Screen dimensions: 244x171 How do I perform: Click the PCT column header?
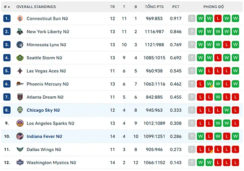pos(176,6)
